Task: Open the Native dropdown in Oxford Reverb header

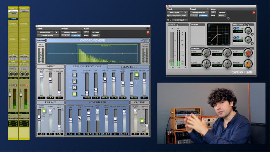Action: pos(96,36)
